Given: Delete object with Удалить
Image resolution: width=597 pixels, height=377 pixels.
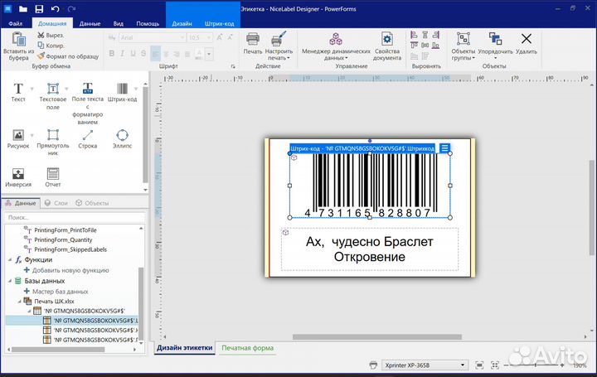Looking at the screenshot, I should coord(527,44).
